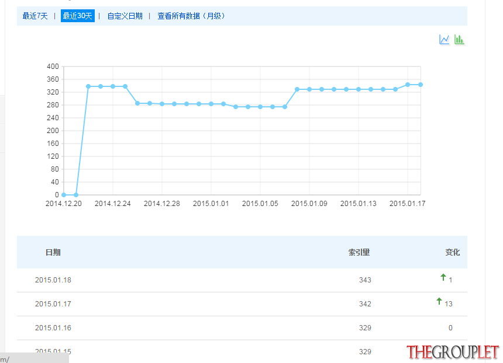
Task: Click the 变化 column header
Action: point(453,253)
